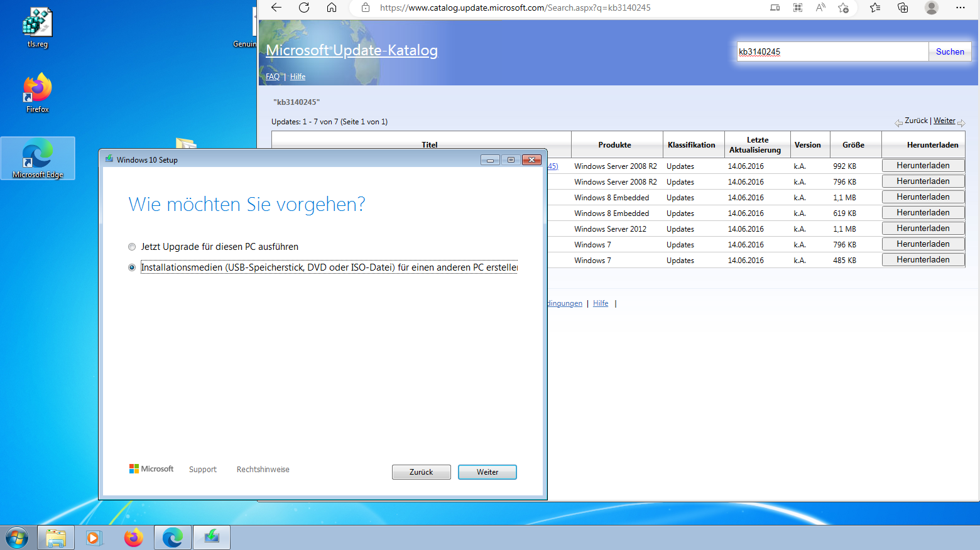The width and height of the screenshot is (980, 550).
Task: Click the Edge address bar URL
Action: [515, 8]
